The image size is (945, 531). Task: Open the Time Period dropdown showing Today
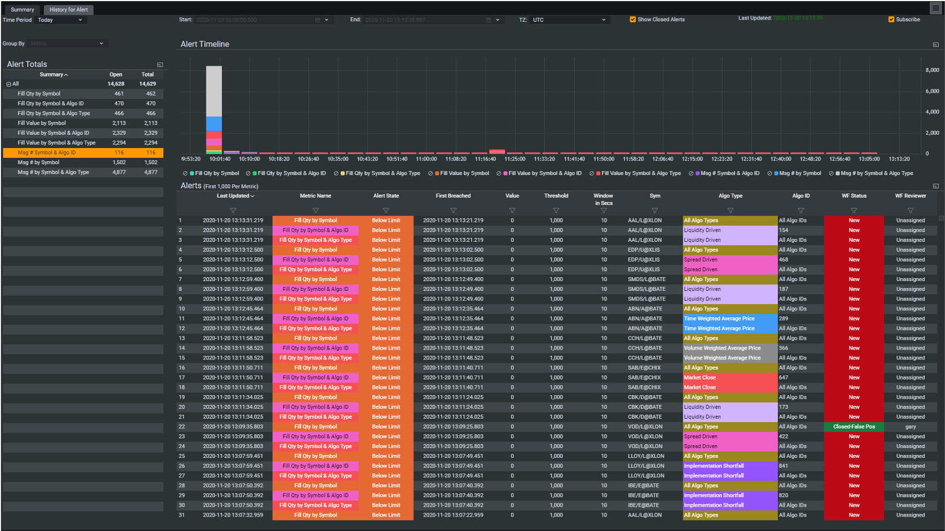60,19
